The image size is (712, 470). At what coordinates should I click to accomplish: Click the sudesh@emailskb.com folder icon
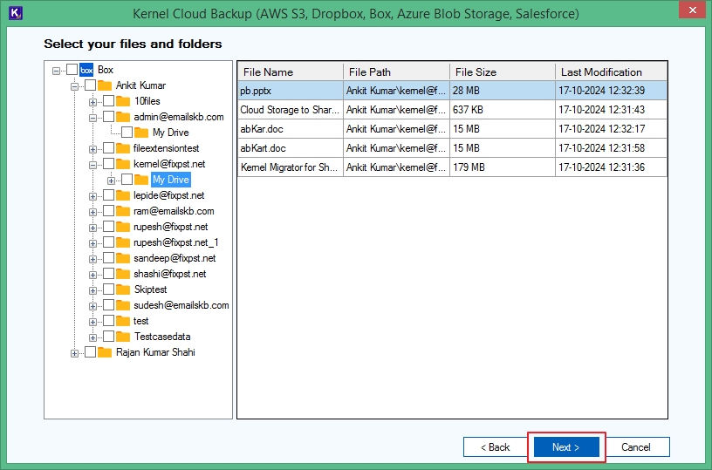pos(123,305)
